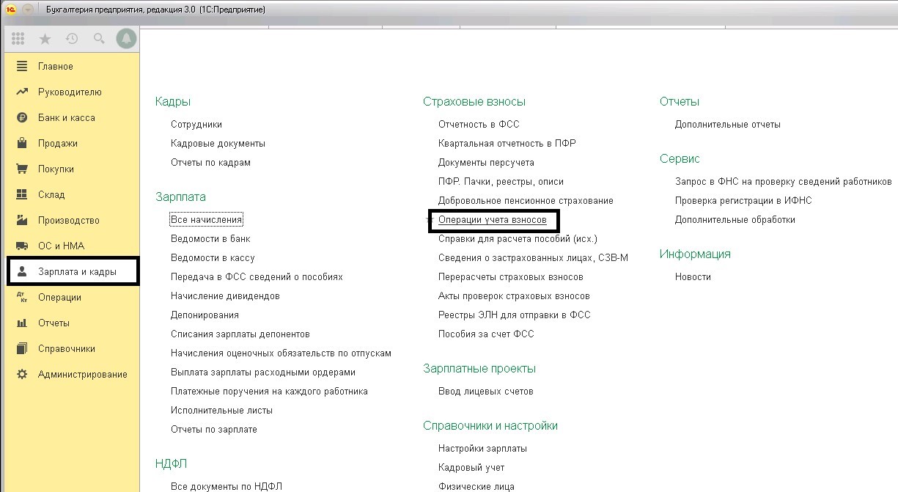Click the shopping cart icon for Покупки
The height and width of the screenshot is (492, 898).
(x=22, y=169)
